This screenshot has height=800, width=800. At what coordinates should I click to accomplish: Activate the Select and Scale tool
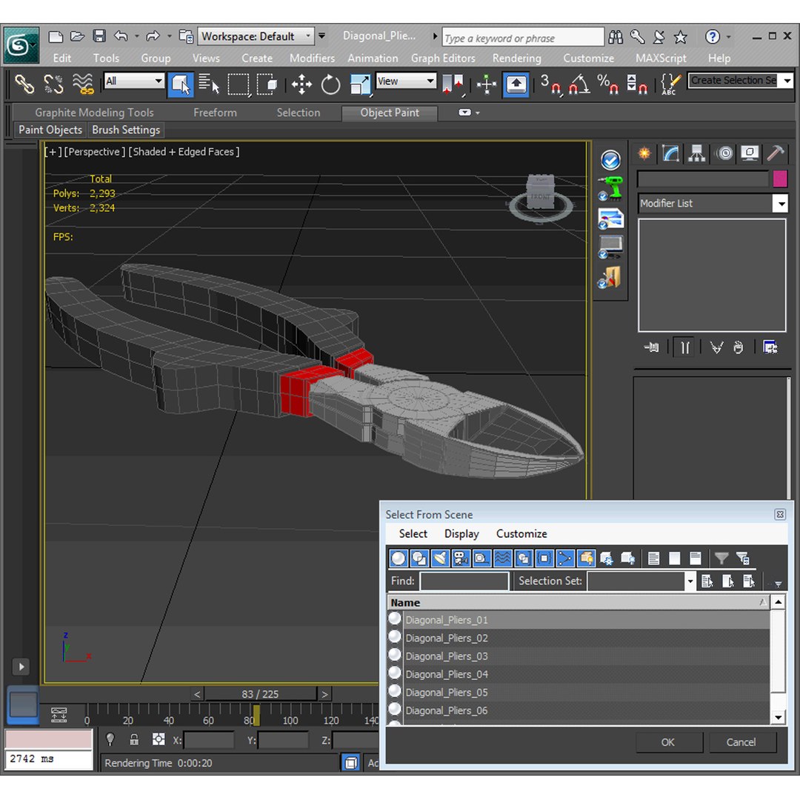360,84
